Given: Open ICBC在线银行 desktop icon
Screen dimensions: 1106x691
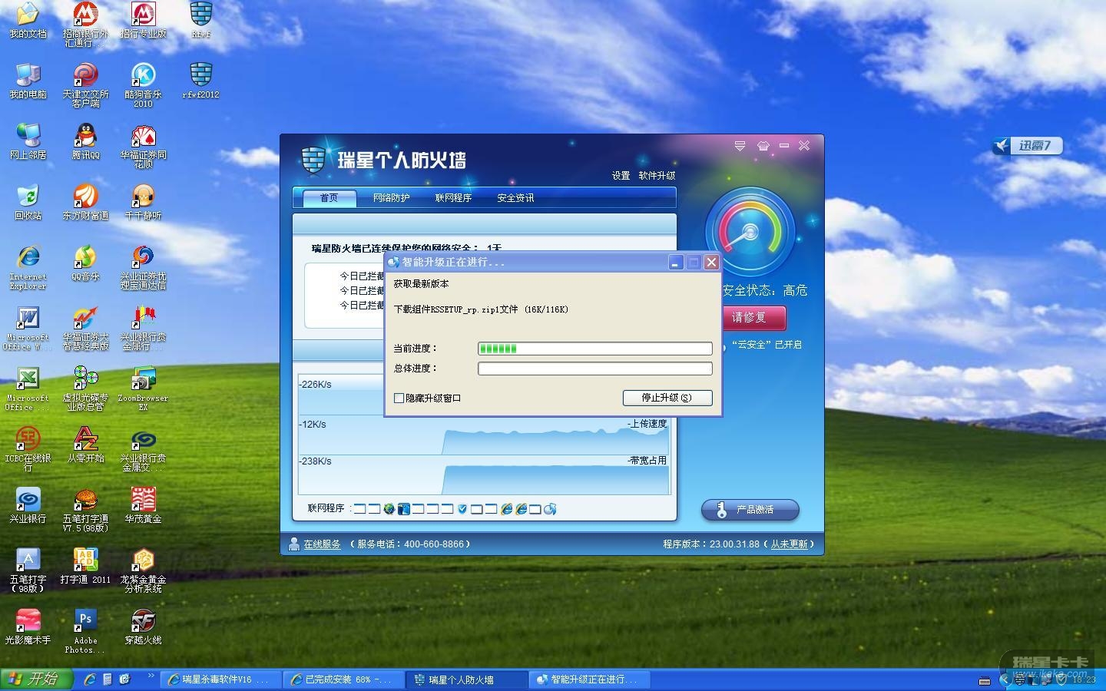Looking at the screenshot, I should (28, 449).
